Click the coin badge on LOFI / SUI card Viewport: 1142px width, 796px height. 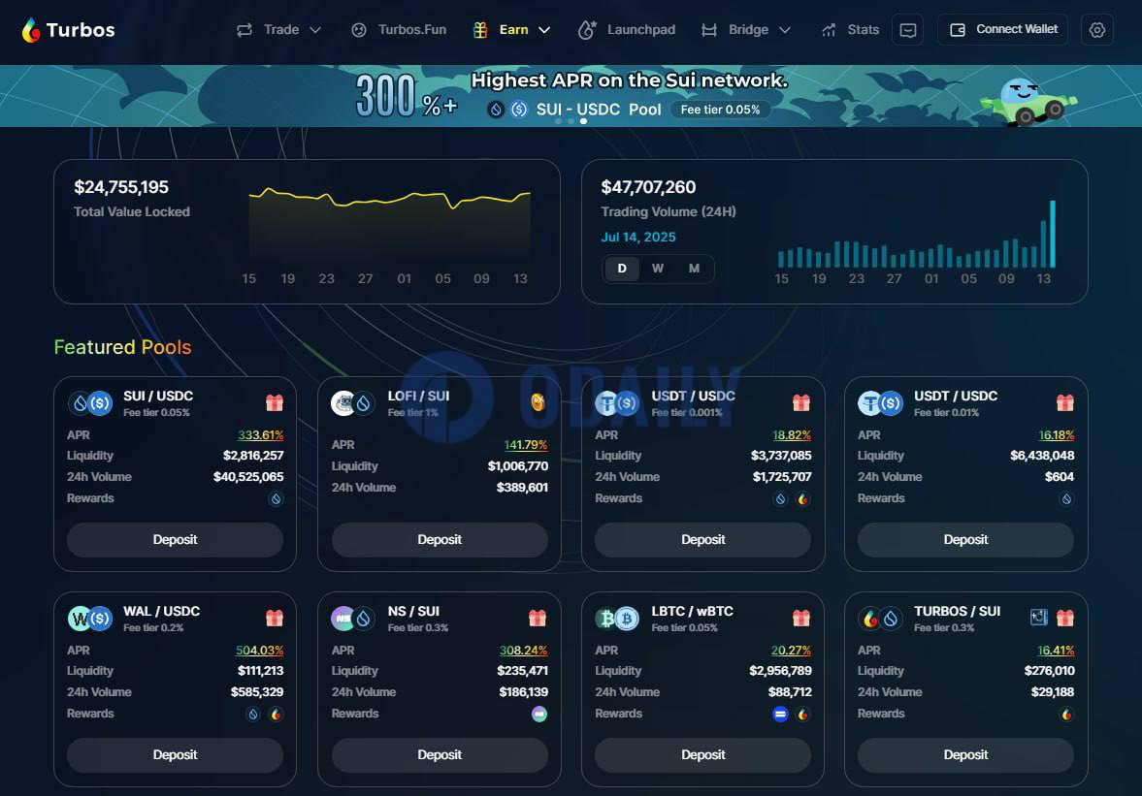tap(538, 401)
